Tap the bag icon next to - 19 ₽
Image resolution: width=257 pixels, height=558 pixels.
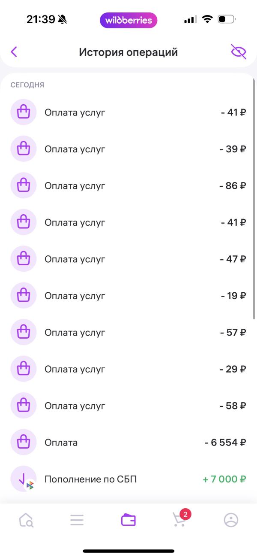(x=24, y=296)
